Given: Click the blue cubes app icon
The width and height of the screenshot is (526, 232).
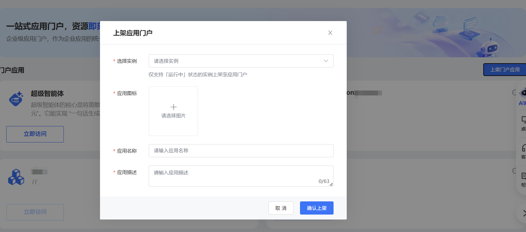Looking at the screenshot, I should [x=16, y=177].
